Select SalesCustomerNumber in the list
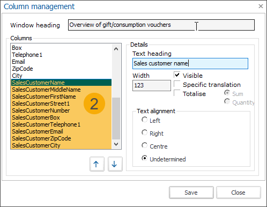The image size is (267, 207). [61, 110]
